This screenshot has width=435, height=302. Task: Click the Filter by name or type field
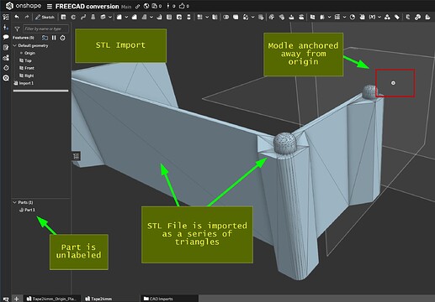pyautogui.click(x=45, y=29)
